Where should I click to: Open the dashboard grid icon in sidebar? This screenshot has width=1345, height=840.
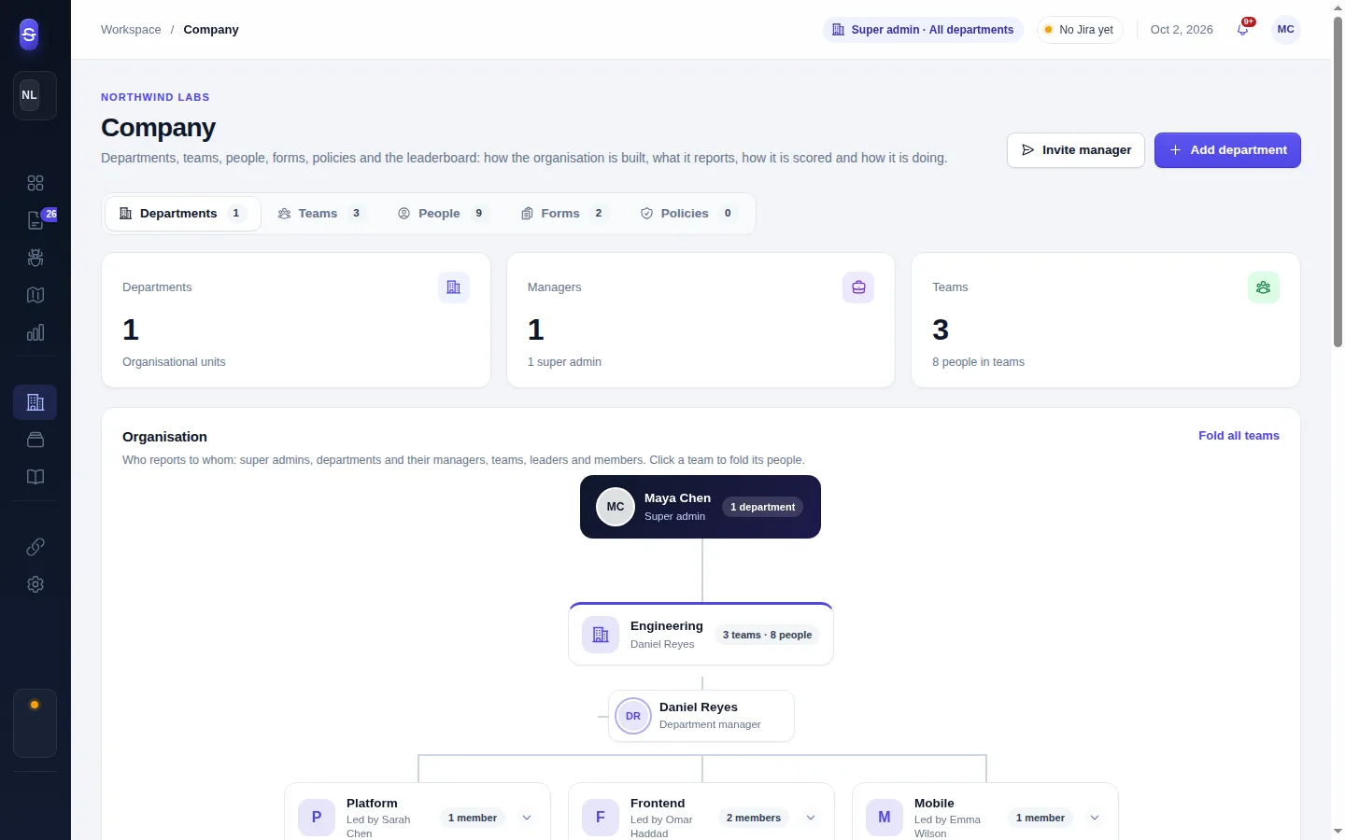pos(35,183)
